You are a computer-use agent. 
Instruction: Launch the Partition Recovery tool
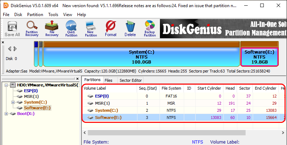[32, 29]
